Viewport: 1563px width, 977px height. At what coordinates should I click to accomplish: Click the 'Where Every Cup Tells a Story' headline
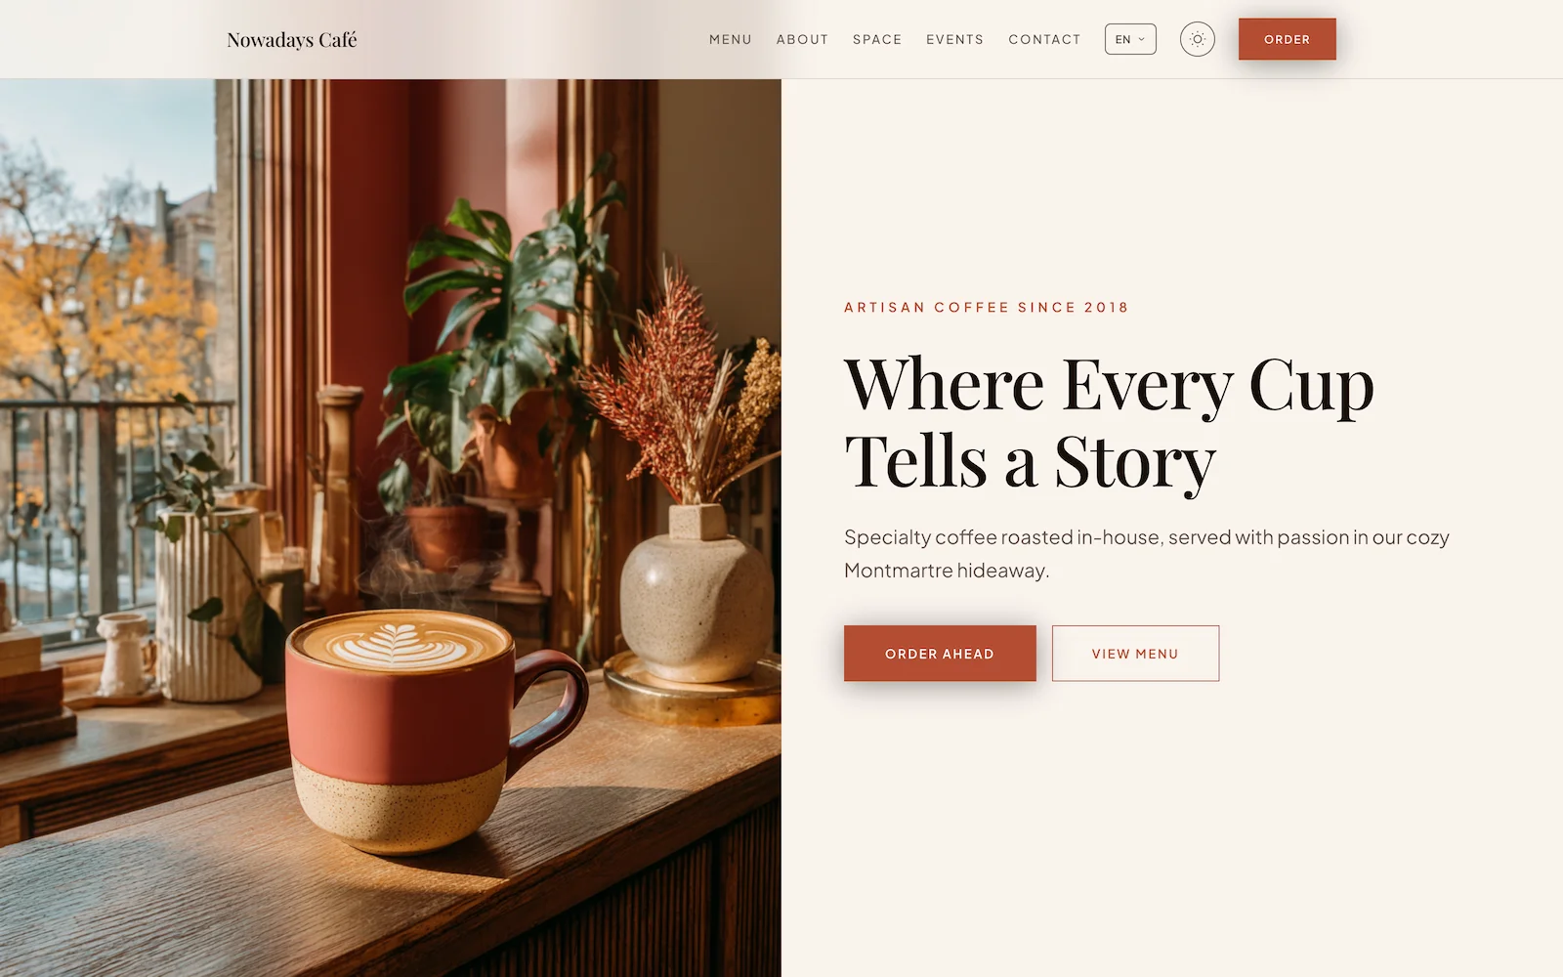[x=1109, y=422]
